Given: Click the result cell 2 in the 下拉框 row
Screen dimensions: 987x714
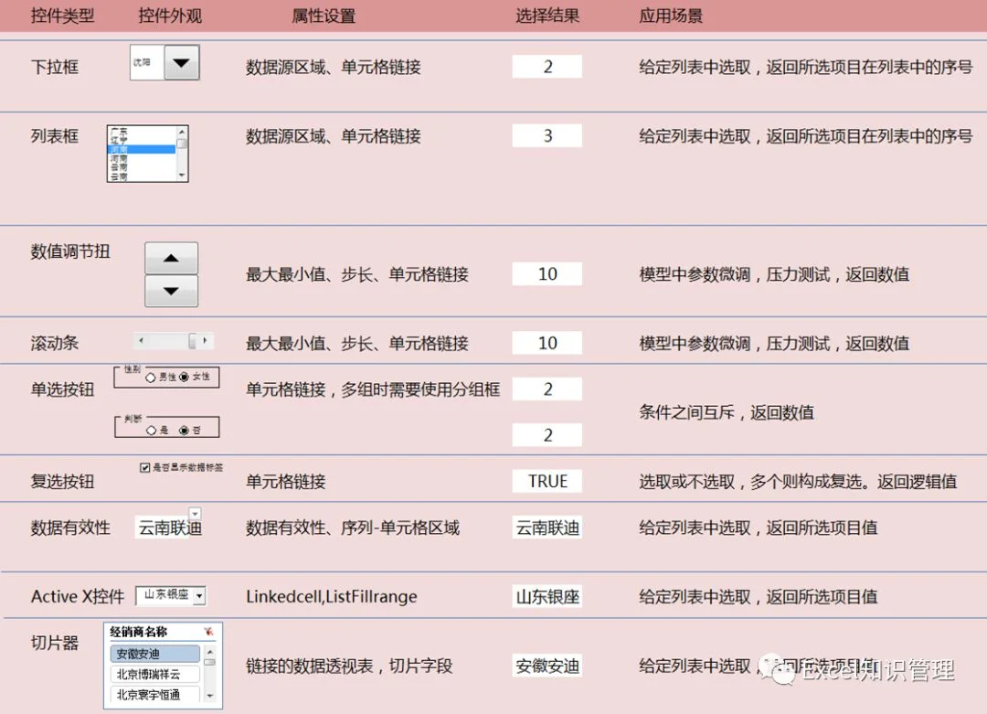Looking at the screenshot, I should [547, 67].
